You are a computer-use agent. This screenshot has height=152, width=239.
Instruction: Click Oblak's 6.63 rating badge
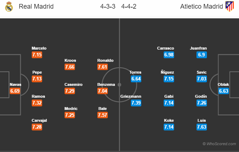coord(223,91)
